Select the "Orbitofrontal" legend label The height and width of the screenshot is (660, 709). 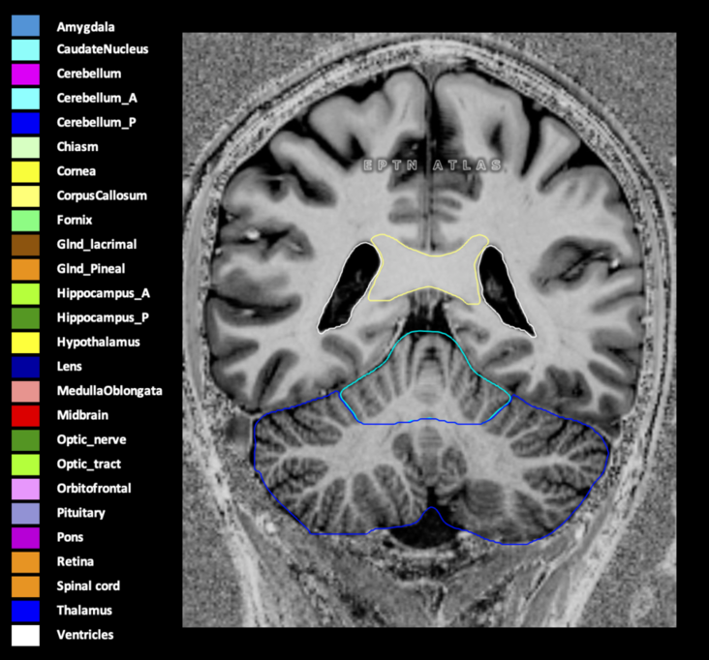[x=94, y=488]
